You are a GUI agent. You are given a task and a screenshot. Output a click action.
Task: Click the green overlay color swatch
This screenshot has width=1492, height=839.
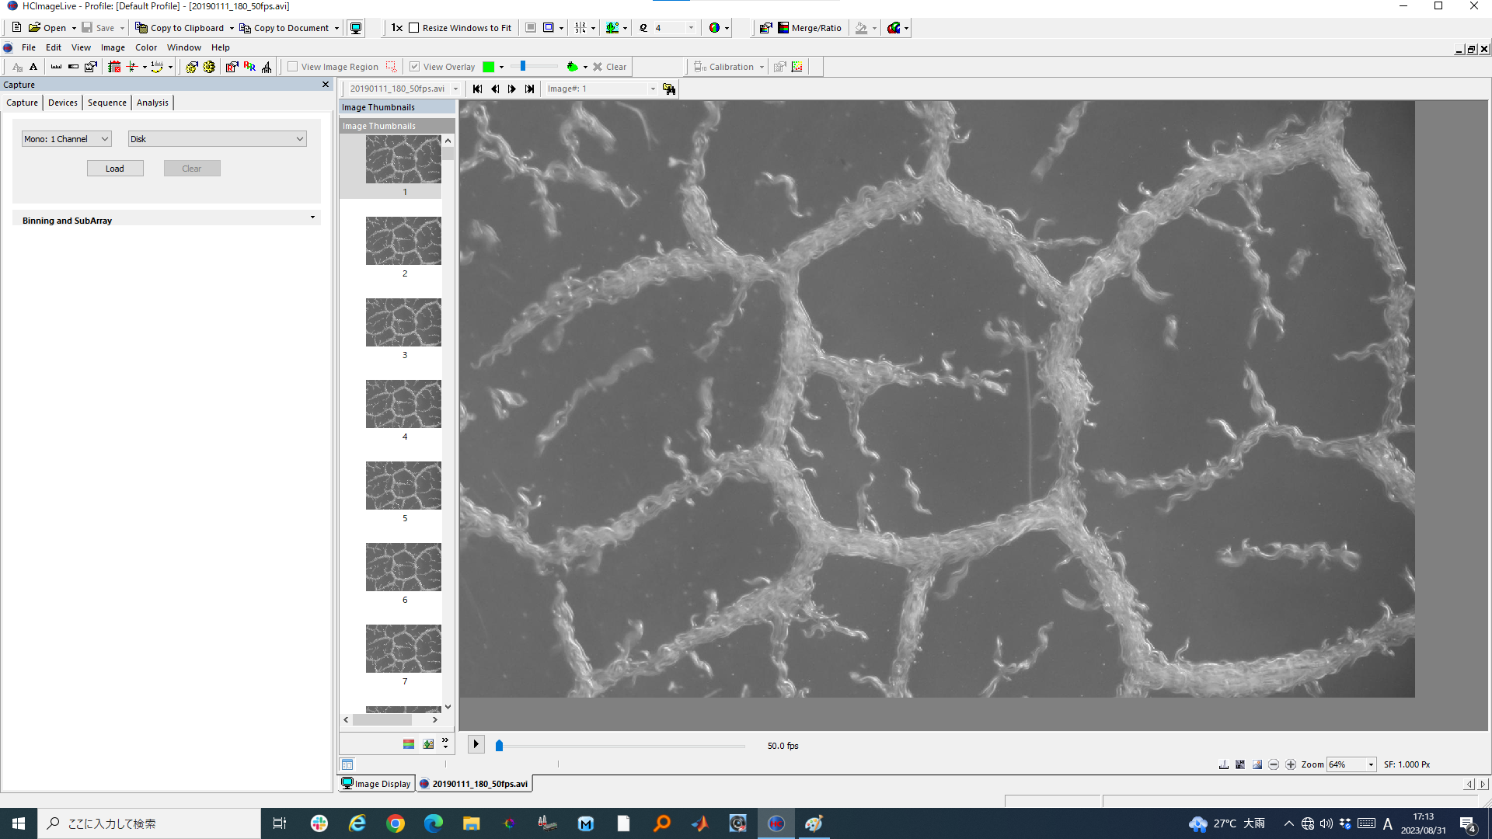tap(488, 67)
